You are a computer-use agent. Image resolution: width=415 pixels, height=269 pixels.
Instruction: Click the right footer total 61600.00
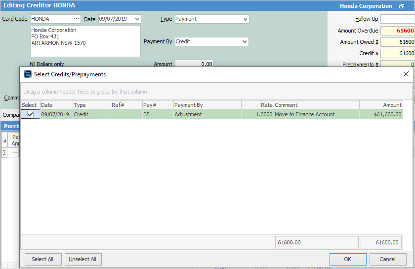[381, 242]
